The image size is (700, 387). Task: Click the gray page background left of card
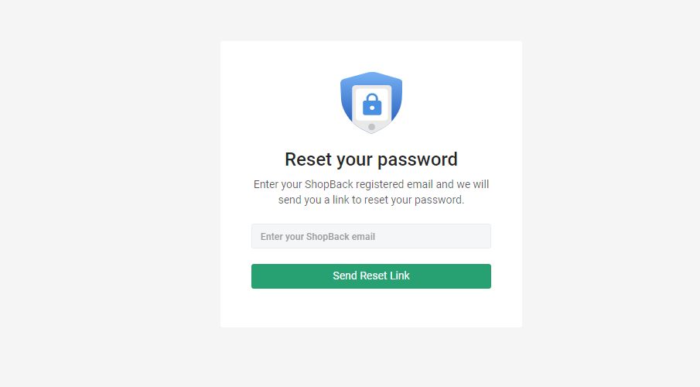coord(108,193)
